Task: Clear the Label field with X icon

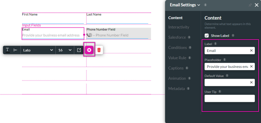Action: point(251,50)
